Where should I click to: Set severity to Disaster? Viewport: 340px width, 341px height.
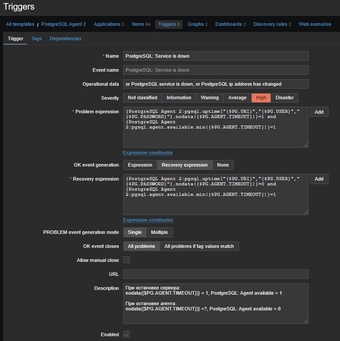click(x=284, y=97)
